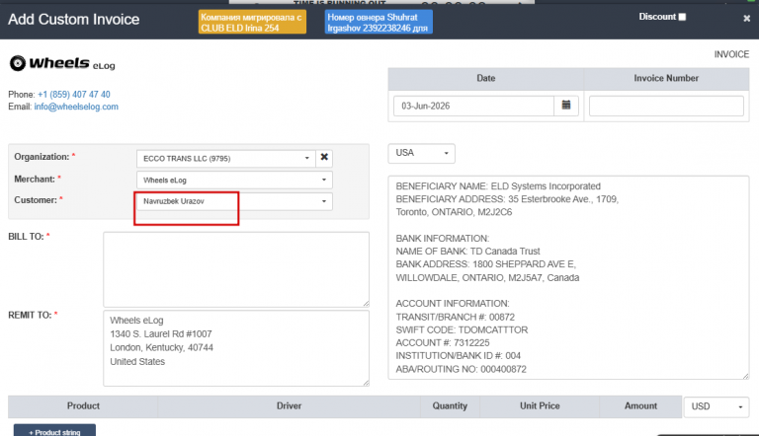Viewport: 759px width, 436px height.
Task: Click the orange CLUB ELD Irina 254 tag
Action: click(252, 23)
